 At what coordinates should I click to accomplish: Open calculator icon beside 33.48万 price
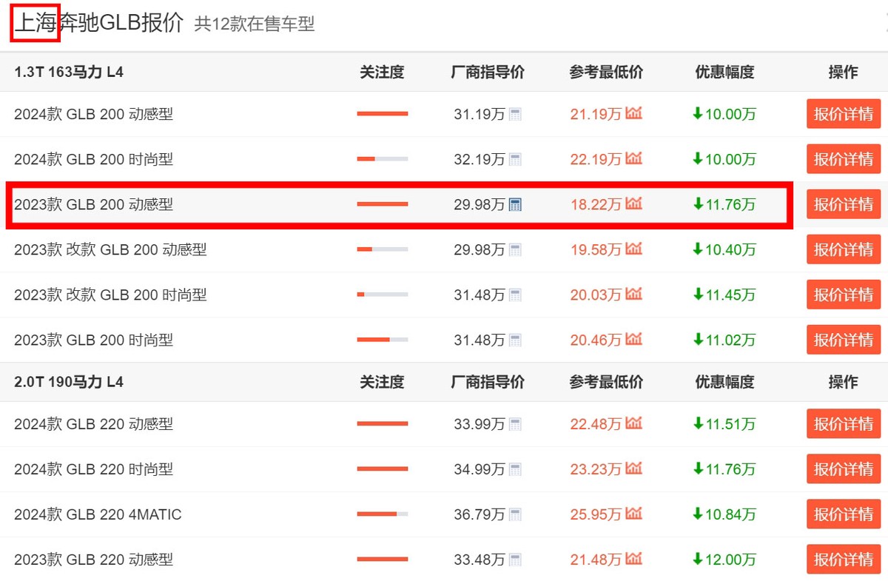[x=515, y=560]
